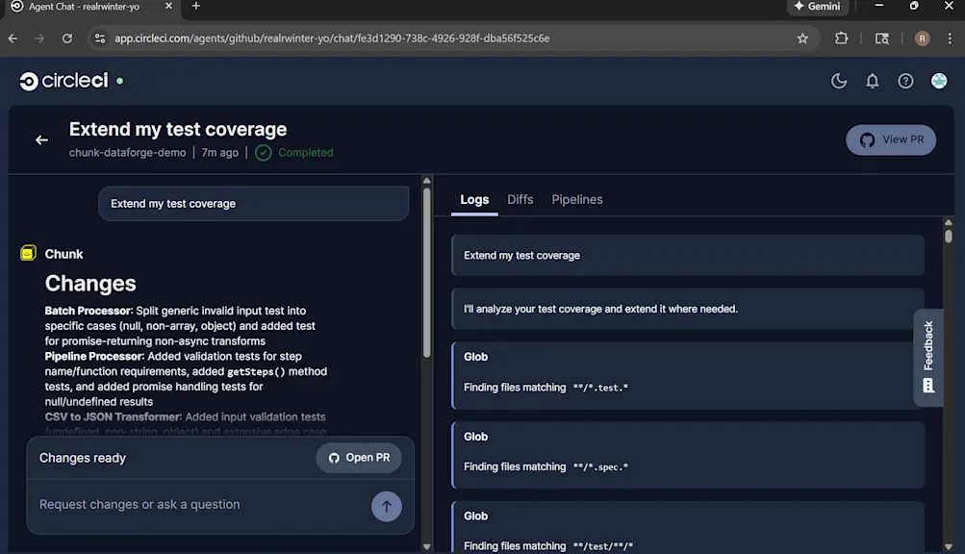
Task: Send message with up arrow button
Action: pyautogui.click(x=387, y=506)
